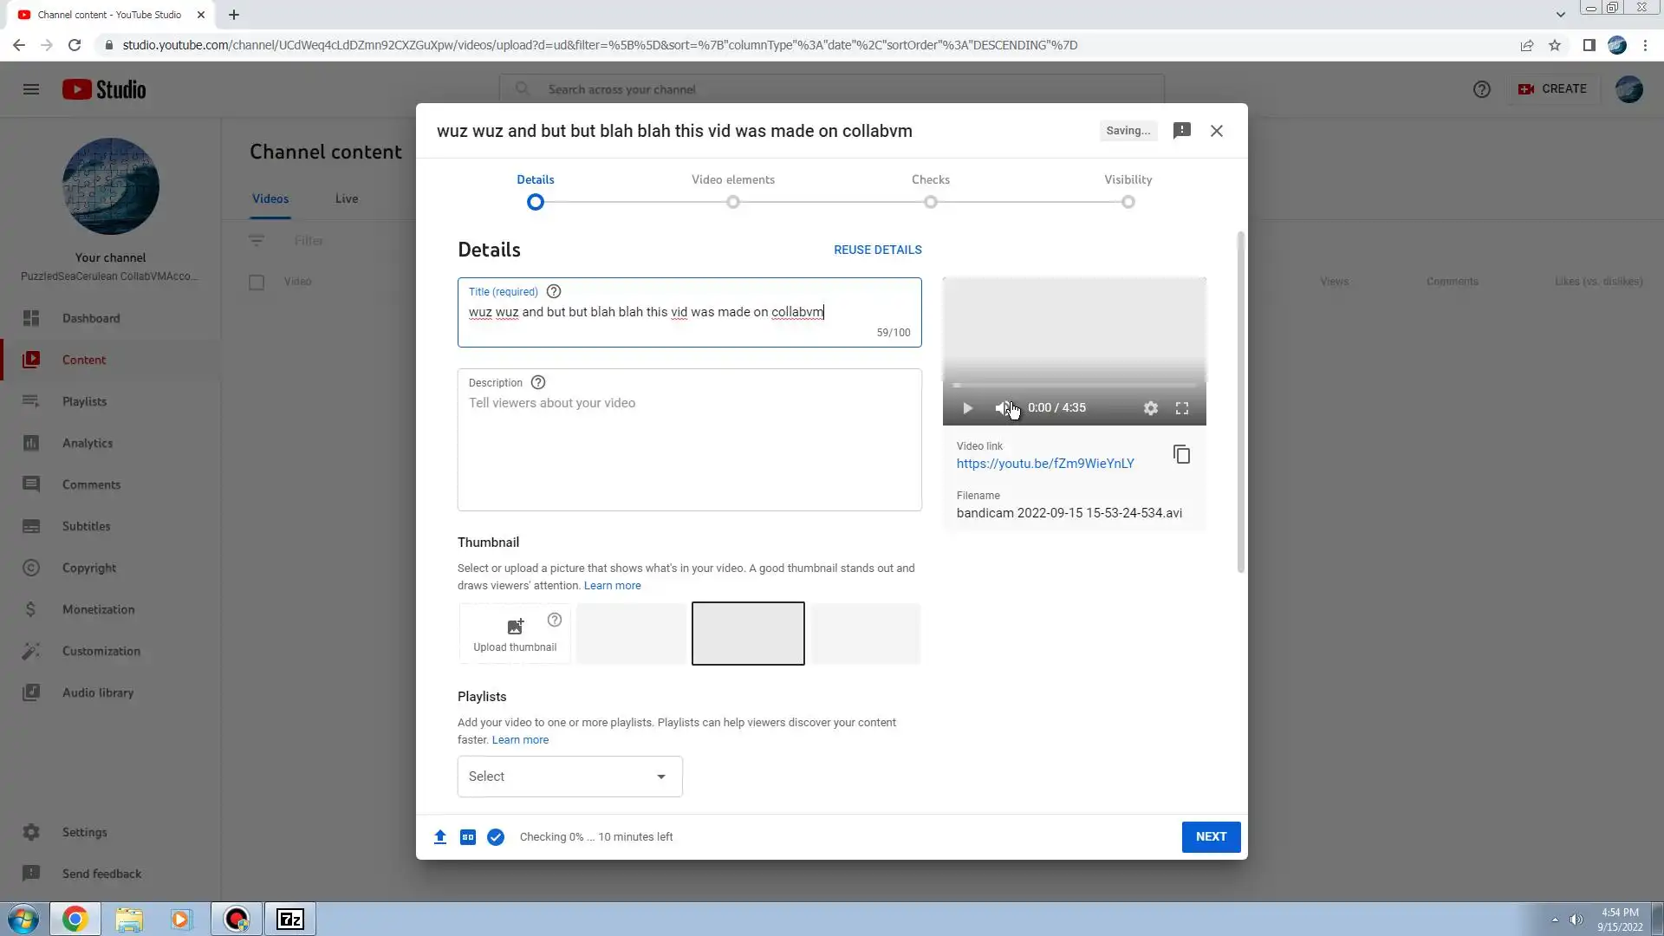Click the Description help question mark icon
This screenshot has width=1664, height=936.
[x=538, y=383]
